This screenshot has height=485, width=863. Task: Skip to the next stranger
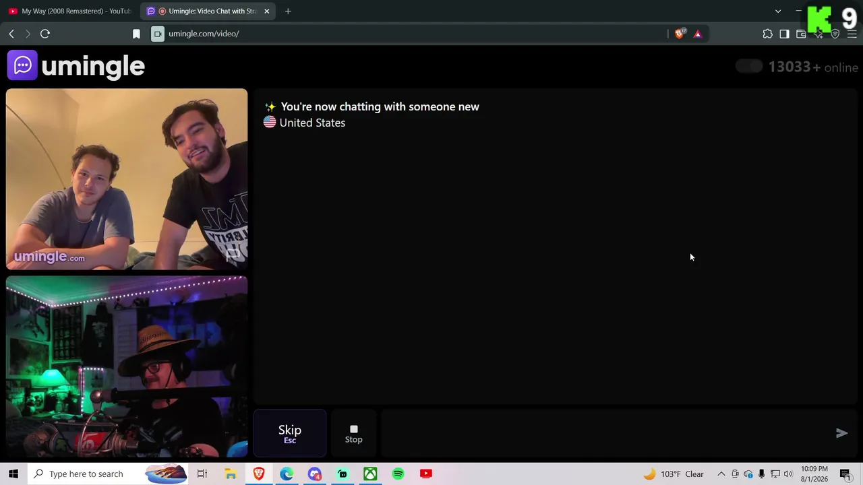[290, 433]
